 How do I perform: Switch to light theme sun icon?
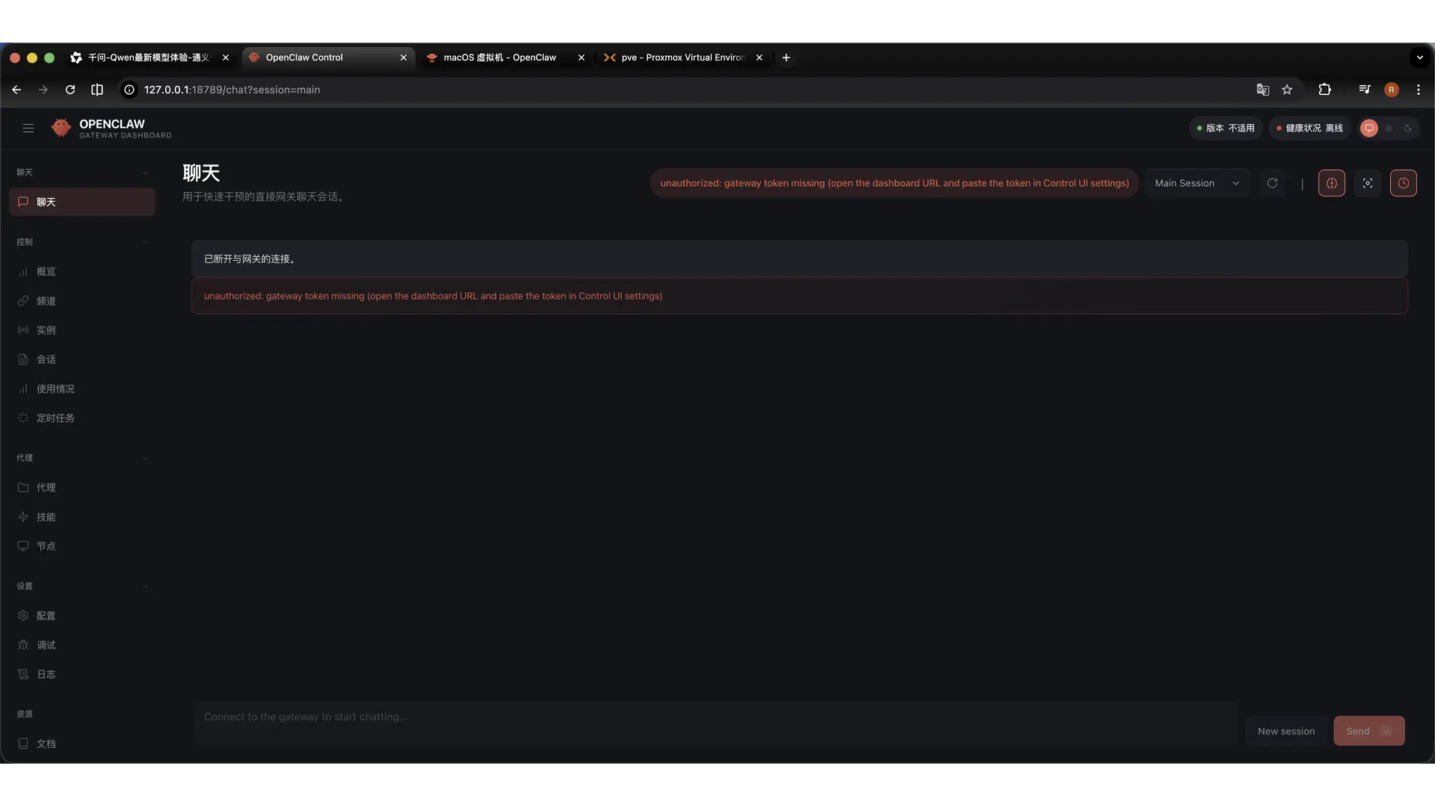point(1389,128)
